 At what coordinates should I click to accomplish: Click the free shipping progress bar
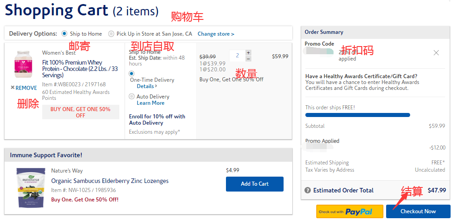(x=358, y=115)
